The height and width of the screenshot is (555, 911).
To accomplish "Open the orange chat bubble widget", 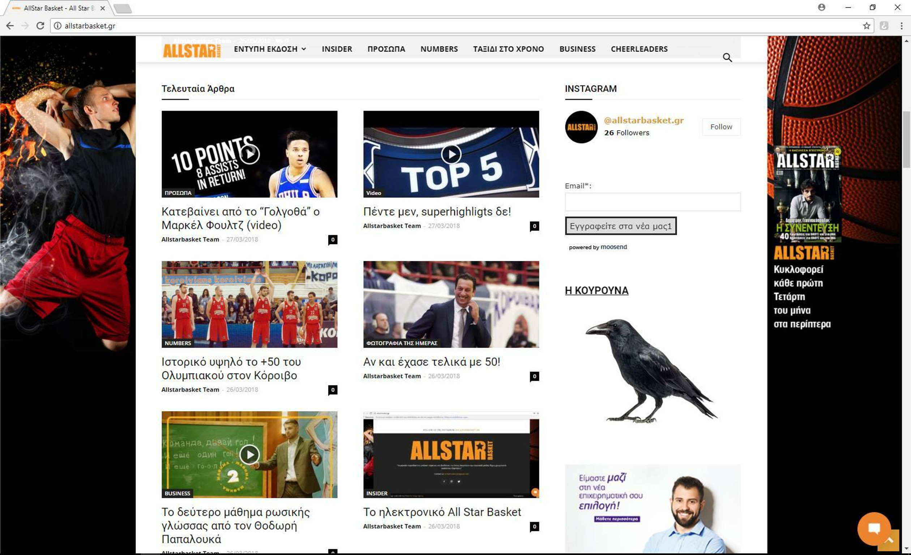I will (874, 528).
